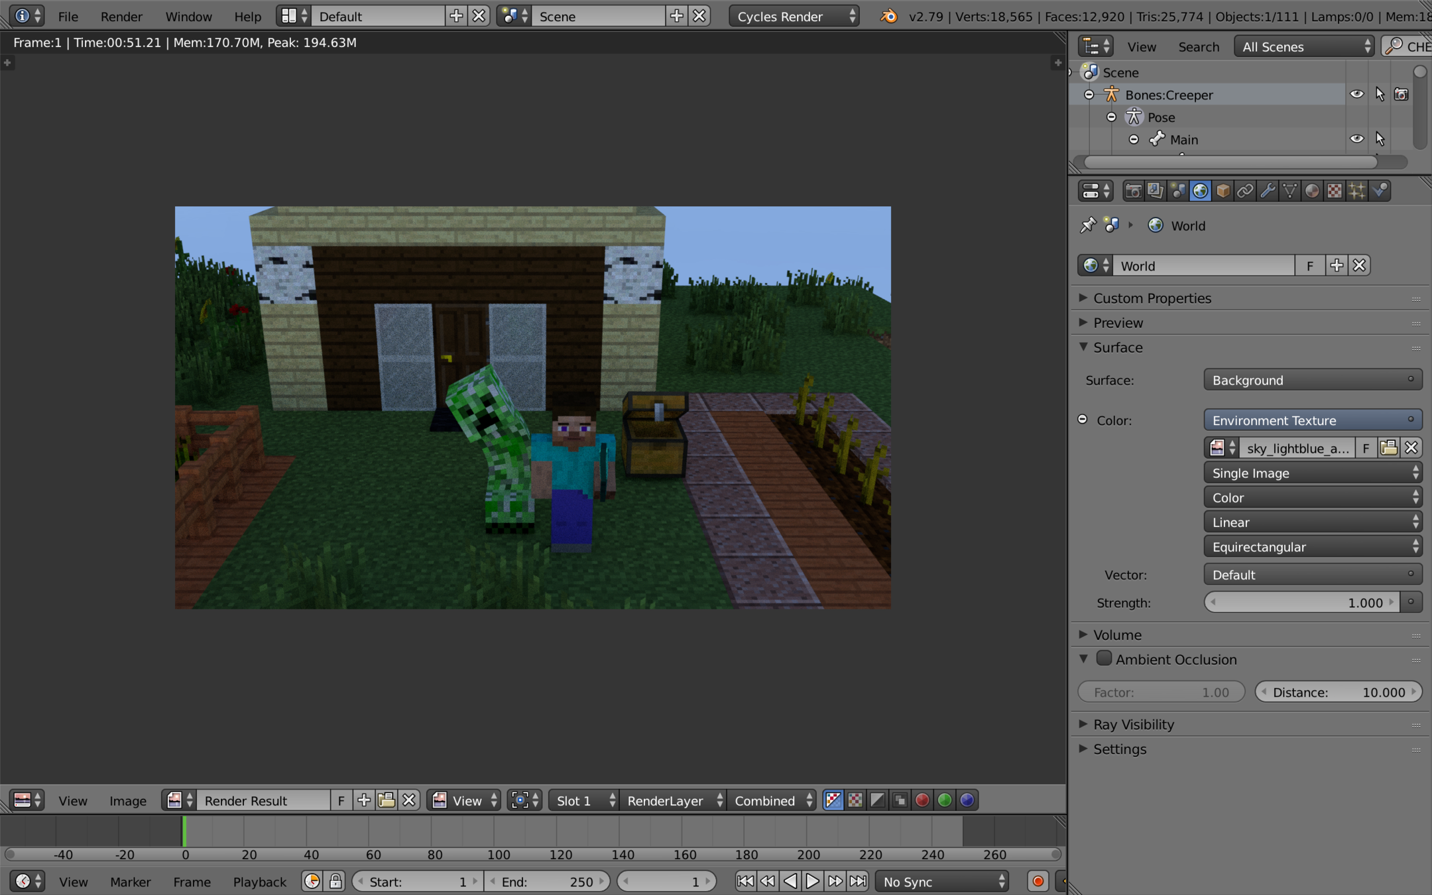Image resolution: width=1432 pixels, height=895 pixels.
Task: Switch to the Modifiers wrench tab
Action: (1268, 191)
